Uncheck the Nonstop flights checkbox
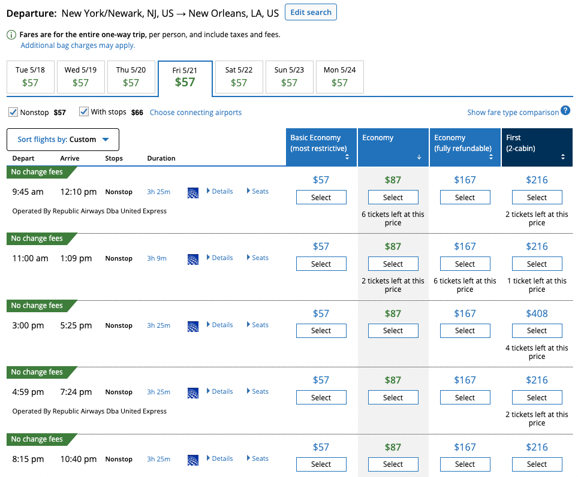 [x=13, y=112]
